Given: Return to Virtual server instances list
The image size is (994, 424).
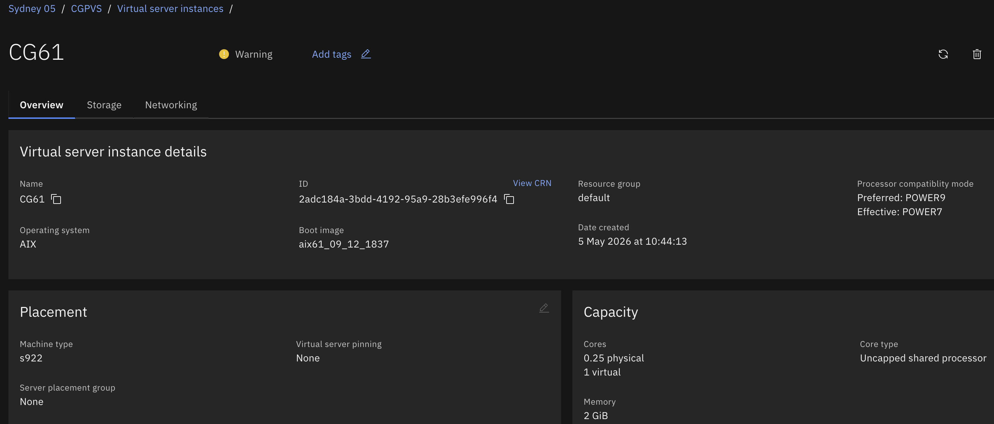Looking at the screenshot, I should 170,8.
